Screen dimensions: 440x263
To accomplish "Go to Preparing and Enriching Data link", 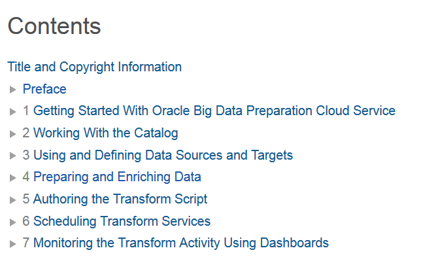I will click(117, 177).
